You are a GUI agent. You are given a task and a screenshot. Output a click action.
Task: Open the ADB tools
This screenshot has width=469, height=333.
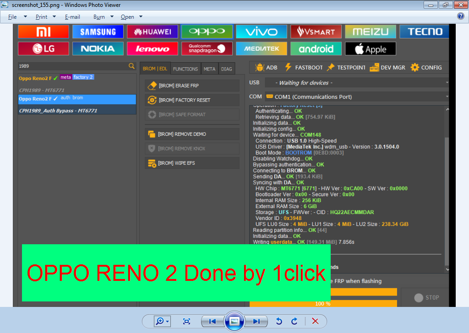266,68
